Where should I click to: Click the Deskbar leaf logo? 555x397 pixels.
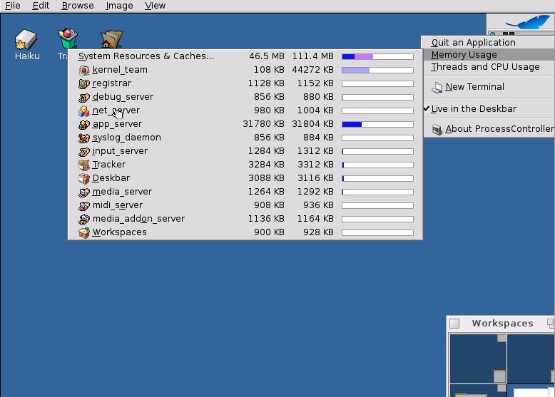[x=531, y=22]
